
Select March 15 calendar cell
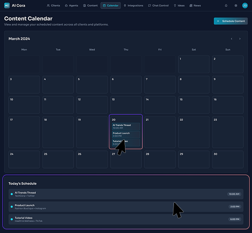[194, 105]
